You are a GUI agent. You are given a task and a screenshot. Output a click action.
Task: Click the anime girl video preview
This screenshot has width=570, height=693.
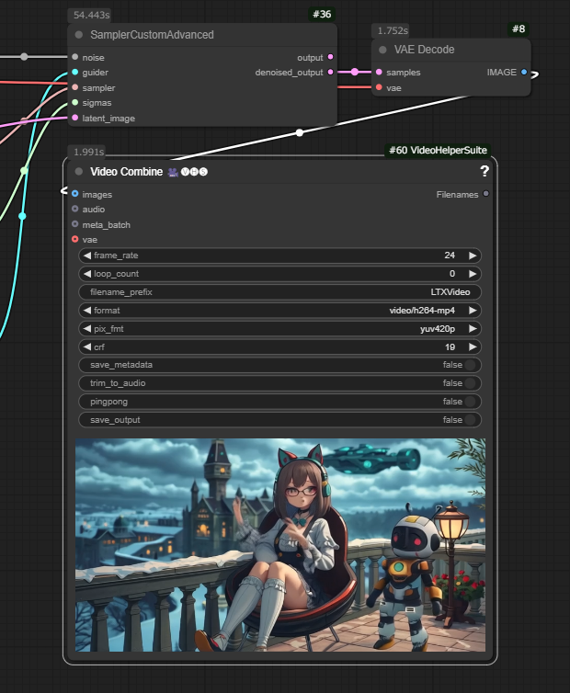[279, 545]
